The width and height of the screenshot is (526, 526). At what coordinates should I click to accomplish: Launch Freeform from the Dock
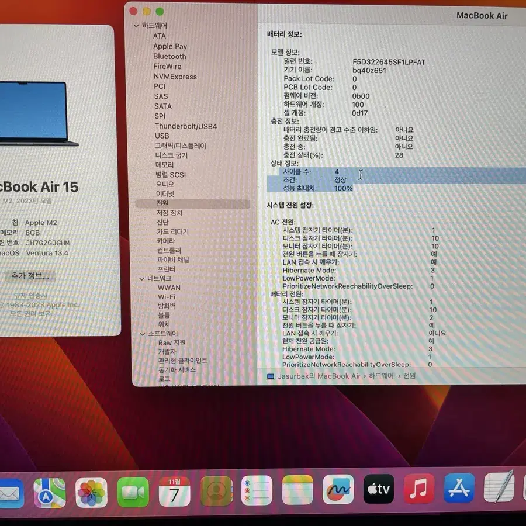(338, 489)
